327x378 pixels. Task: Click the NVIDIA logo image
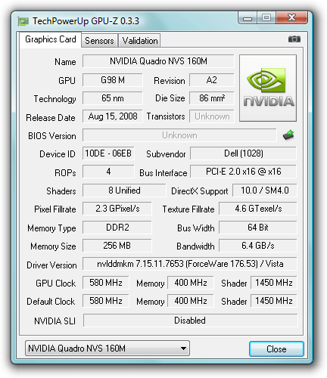pyautogui.click(x=268, y=88)
